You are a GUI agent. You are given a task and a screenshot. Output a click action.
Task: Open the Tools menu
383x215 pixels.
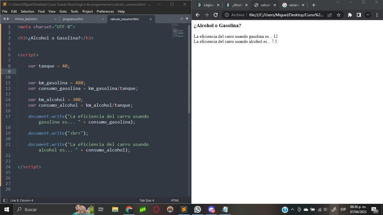tap(74, 11)
